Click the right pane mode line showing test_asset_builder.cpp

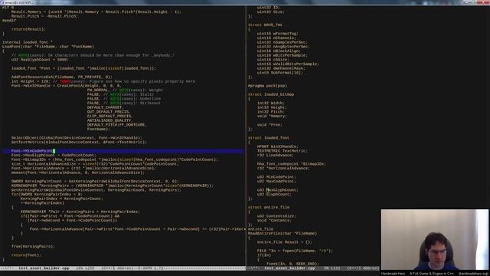click(313, 268)
